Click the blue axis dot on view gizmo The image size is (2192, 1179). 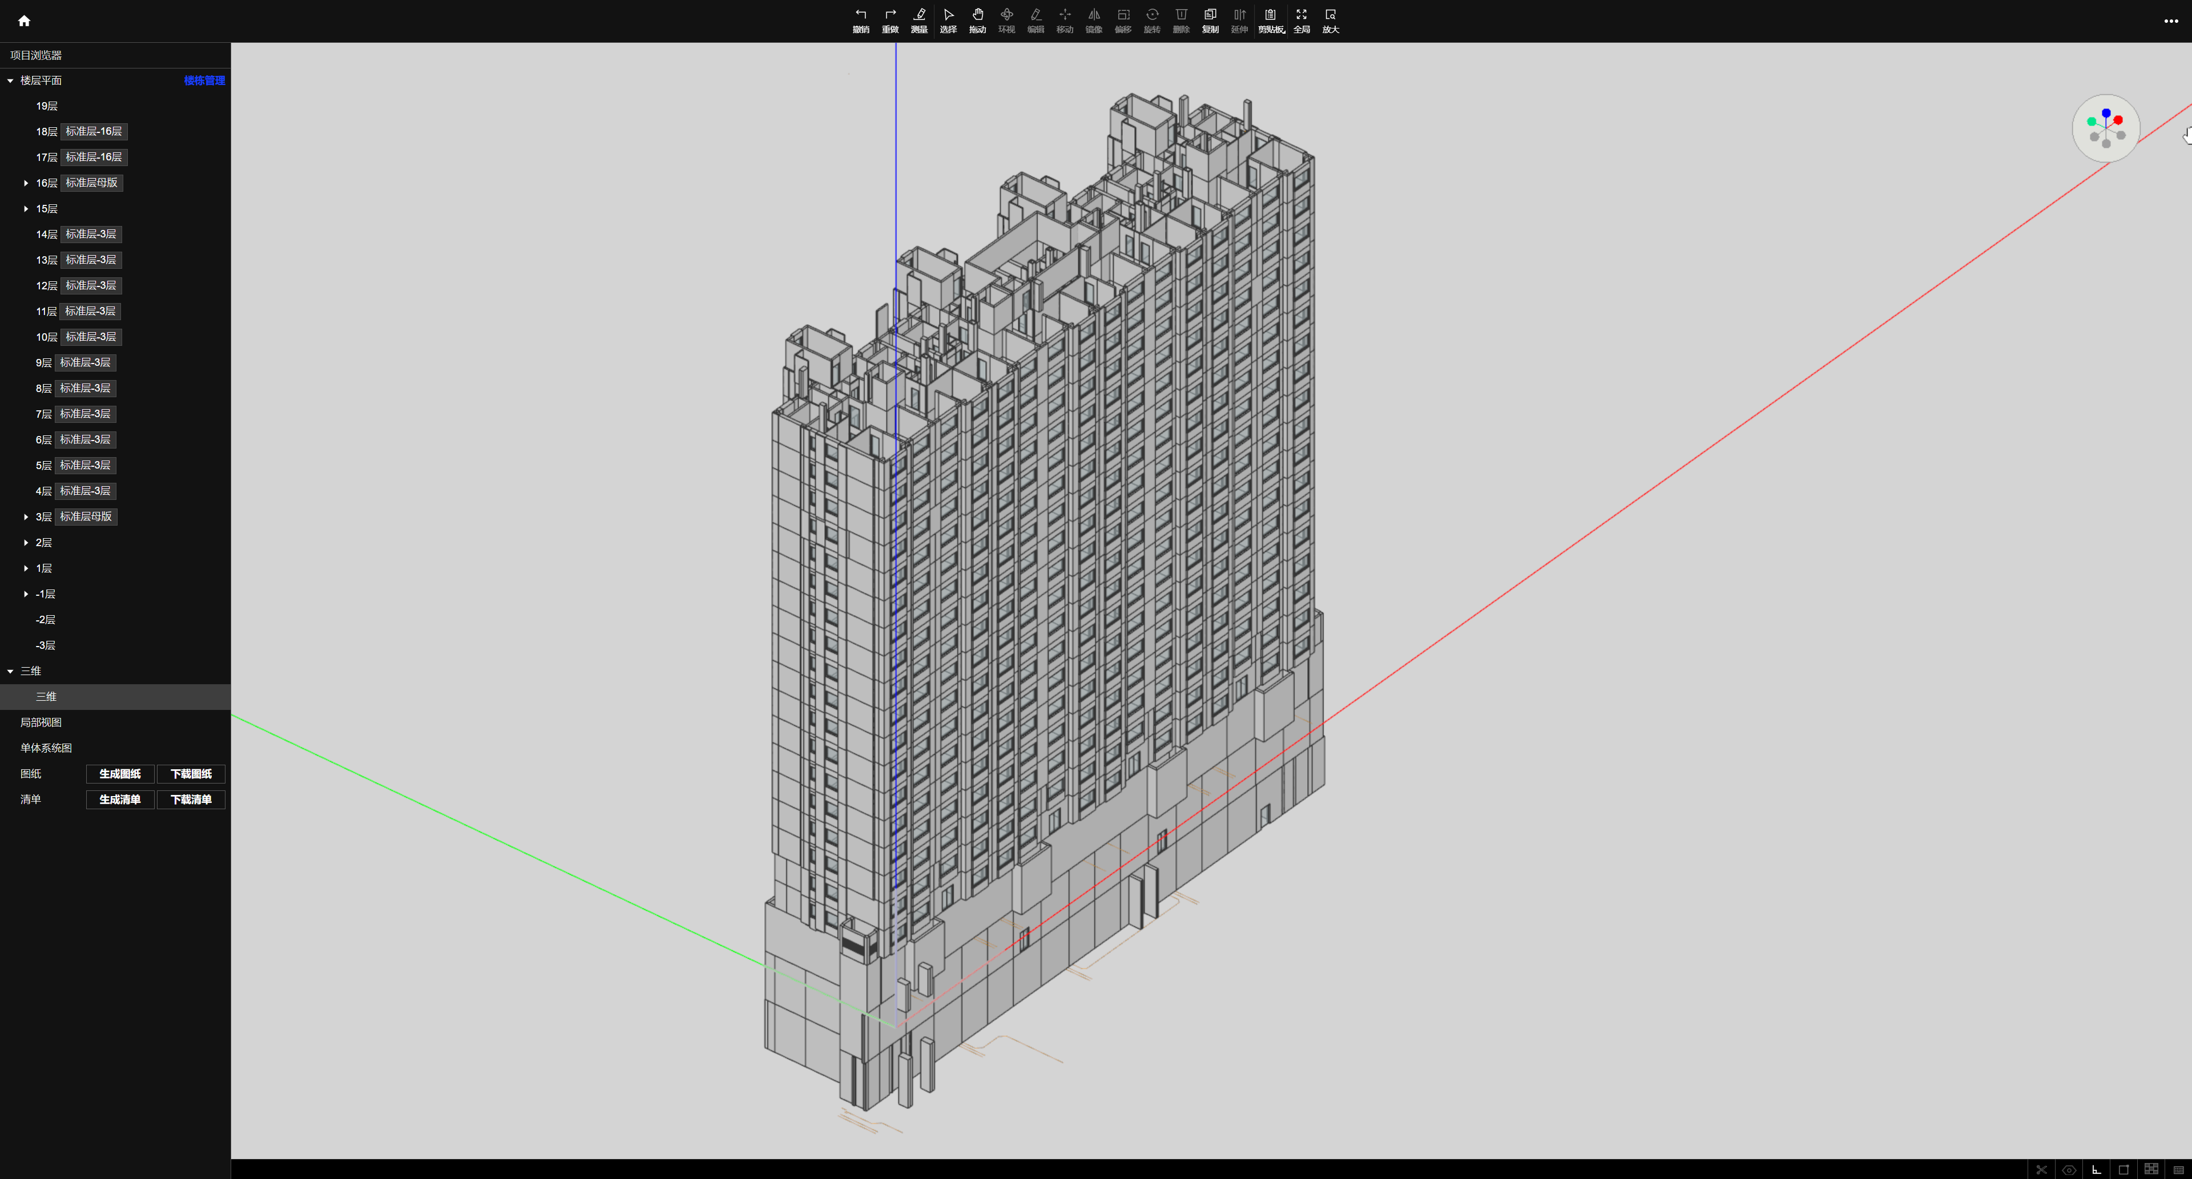click(x=2106, y=113)
